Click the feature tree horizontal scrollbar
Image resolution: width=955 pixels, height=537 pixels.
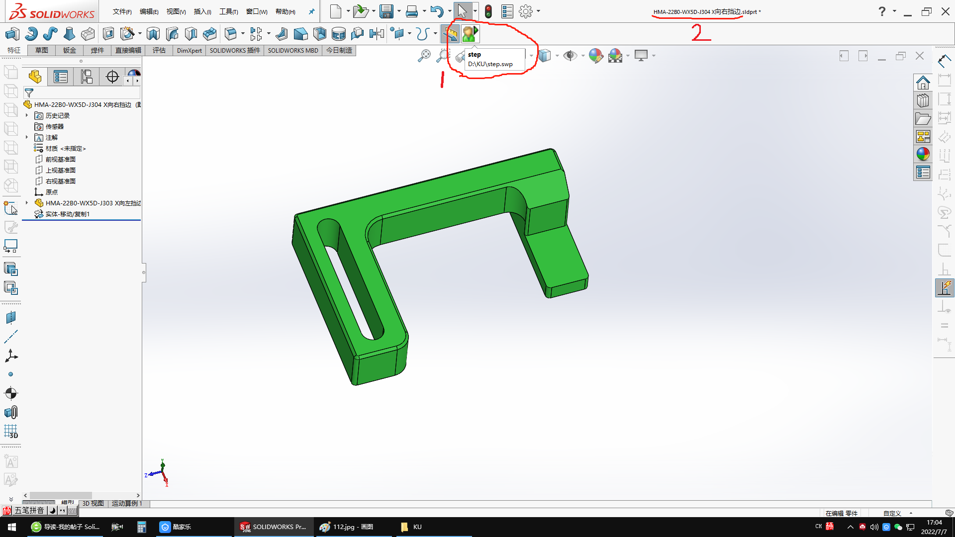82,495
